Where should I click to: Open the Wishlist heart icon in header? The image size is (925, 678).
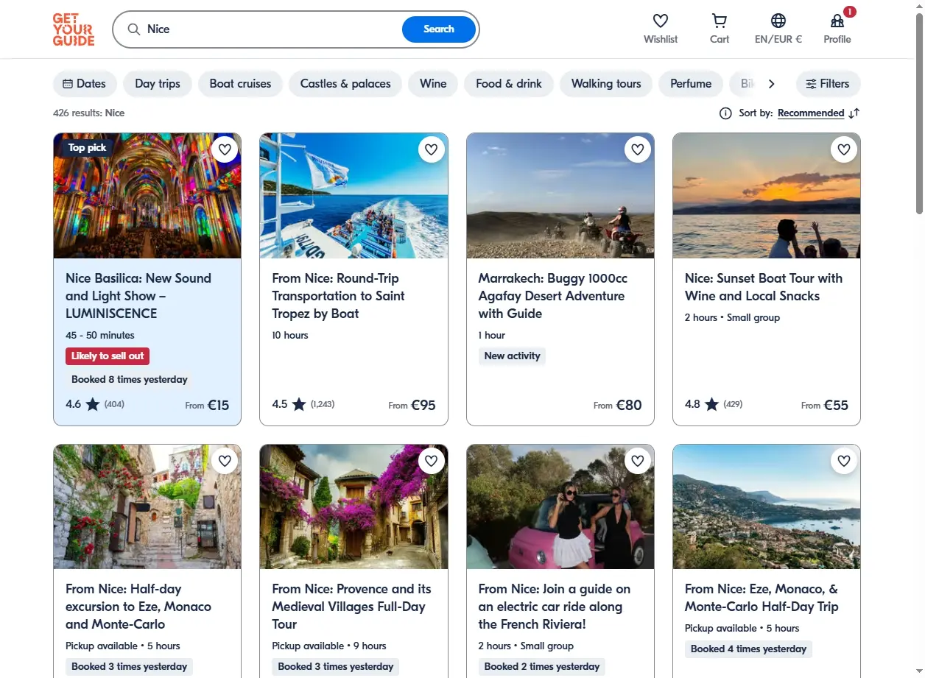click(661, 21)
